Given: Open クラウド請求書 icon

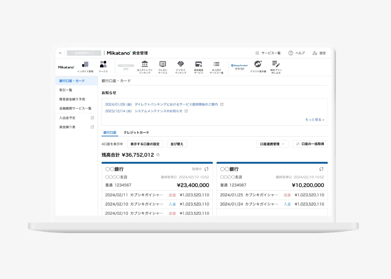Looking at the screenshot, I should 258,67.
